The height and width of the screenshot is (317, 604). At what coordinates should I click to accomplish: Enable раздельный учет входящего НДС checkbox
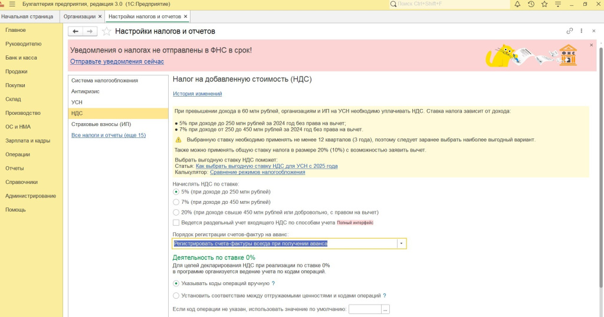click(176, 223)
